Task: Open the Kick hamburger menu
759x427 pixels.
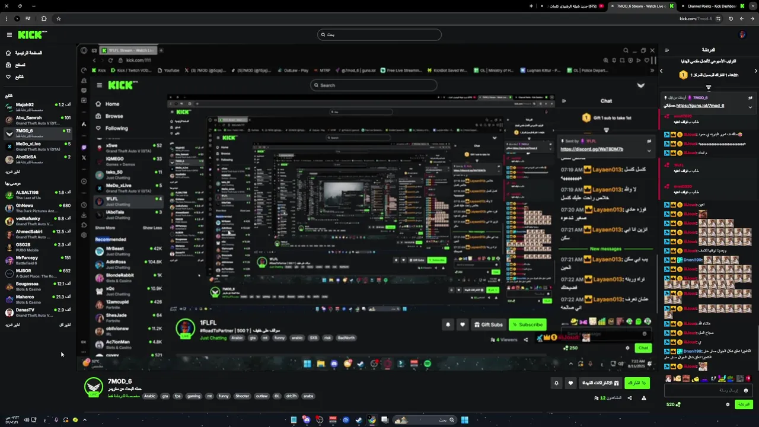Action: click(x=9, y=35)
